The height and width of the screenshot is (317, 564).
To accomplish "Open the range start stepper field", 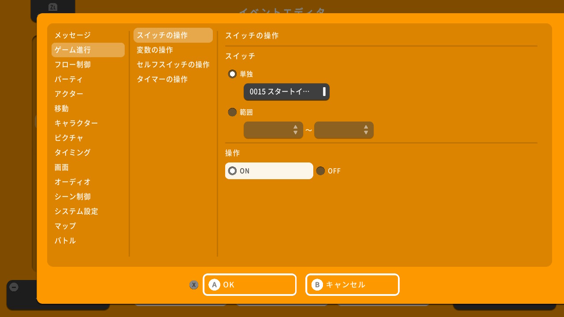I will click(x=273, y=130).
